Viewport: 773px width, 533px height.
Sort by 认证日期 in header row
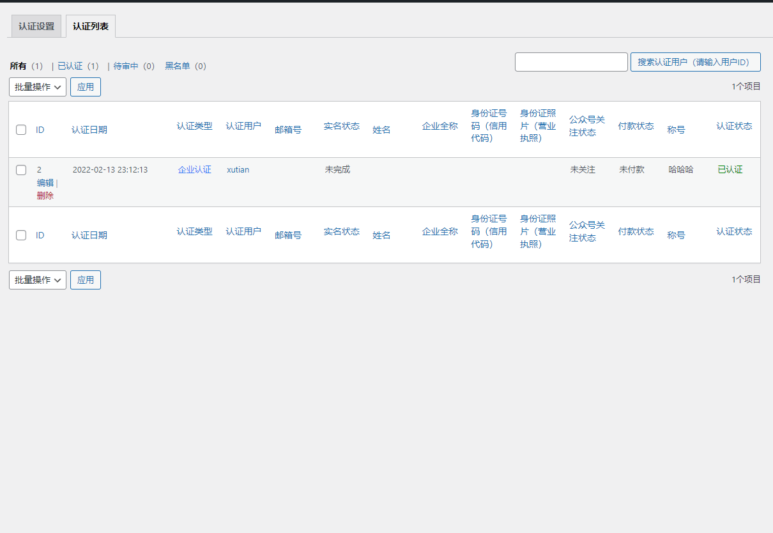pos(89,130)
